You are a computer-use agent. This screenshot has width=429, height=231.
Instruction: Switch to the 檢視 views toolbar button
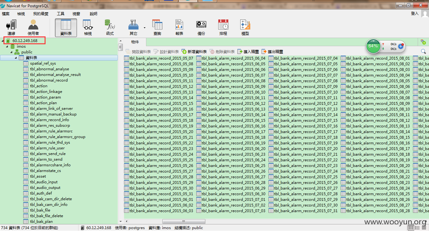pyautogui.click(x=88, y=27)
